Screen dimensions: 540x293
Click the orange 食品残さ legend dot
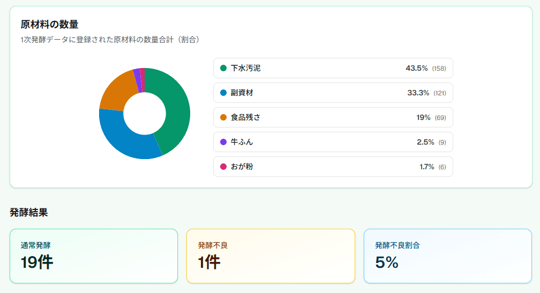(x=223, y=117)
